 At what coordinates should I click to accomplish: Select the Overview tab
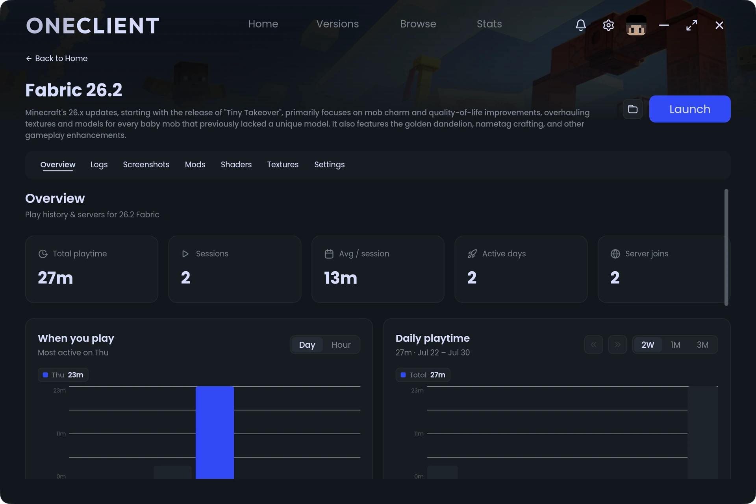point(58,165)
